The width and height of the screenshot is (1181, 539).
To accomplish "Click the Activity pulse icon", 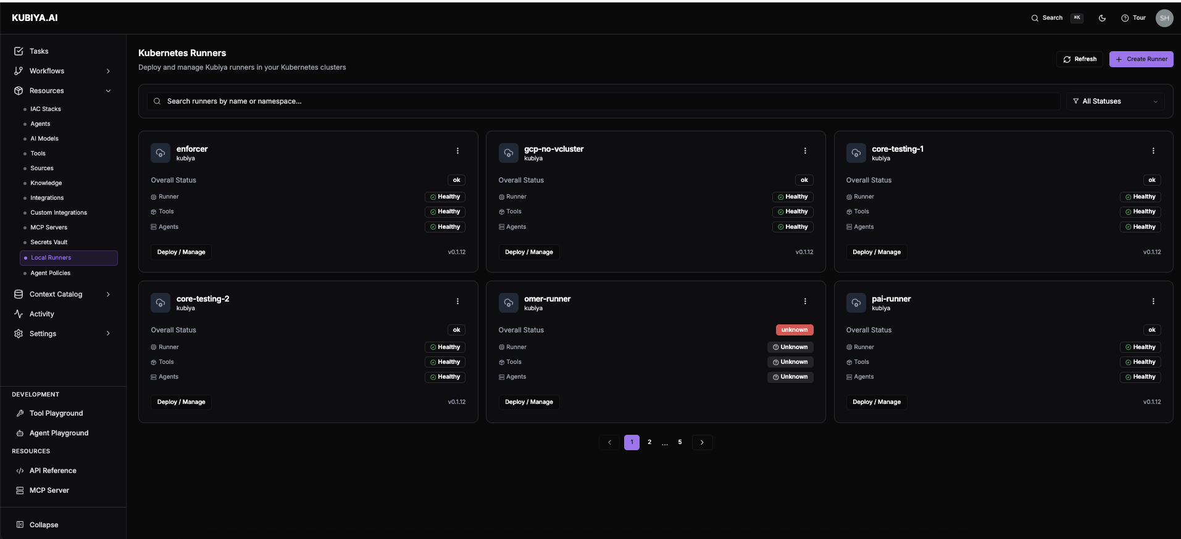I will (x=19, y=314).
